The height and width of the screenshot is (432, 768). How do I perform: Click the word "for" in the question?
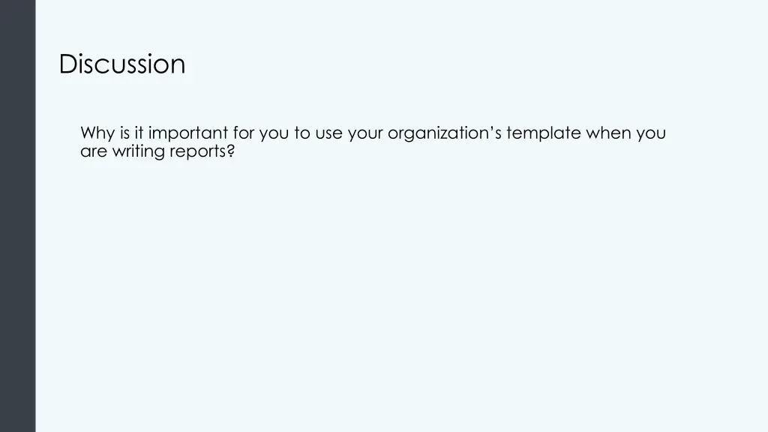pos(244,133)
